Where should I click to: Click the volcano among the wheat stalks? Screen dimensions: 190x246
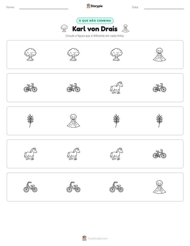tap(73, 121)
